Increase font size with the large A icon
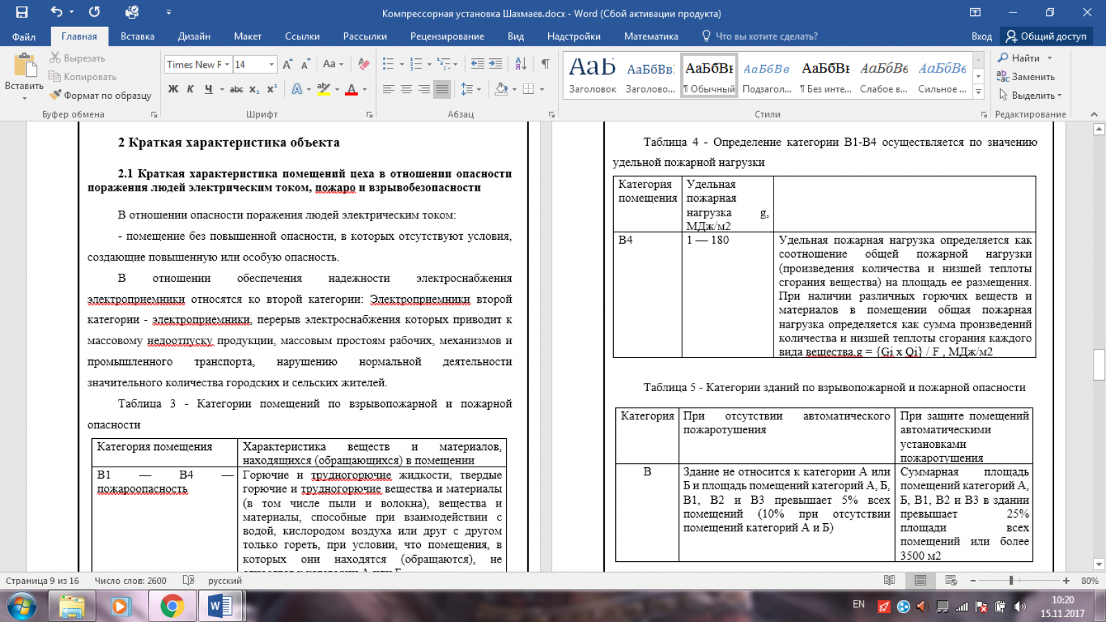The height and width of the screenshot is (622, 1106). point(288,64)
